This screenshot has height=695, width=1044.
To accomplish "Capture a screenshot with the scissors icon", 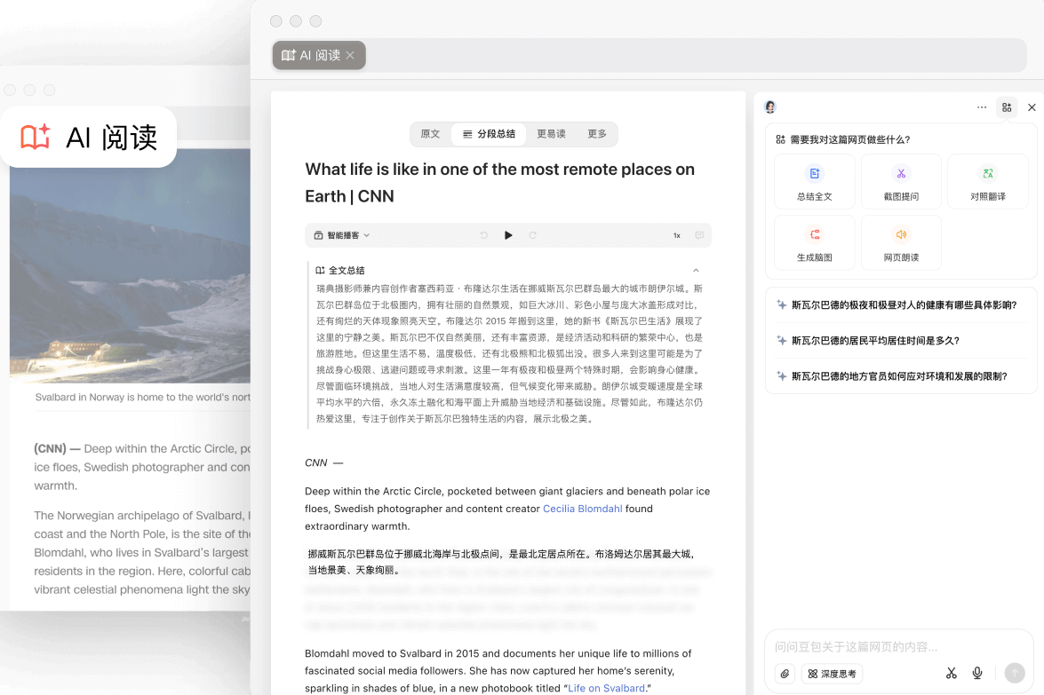I will pos(951,674).
